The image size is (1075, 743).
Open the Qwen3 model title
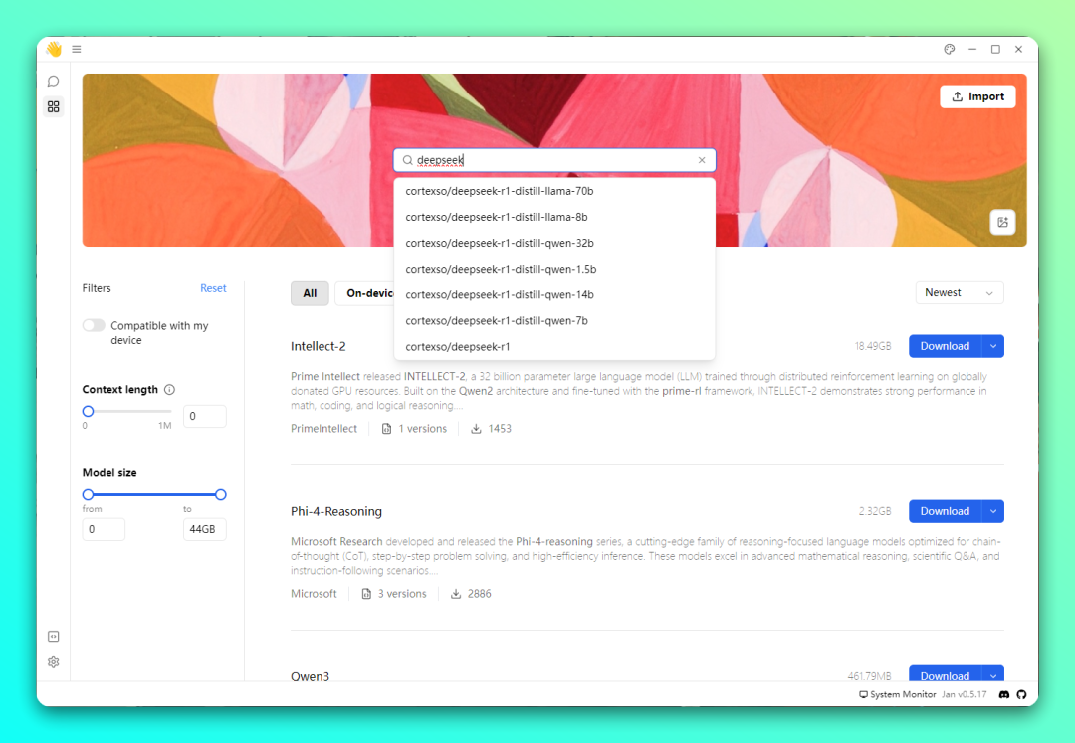pyautogui.click(x=310, y=676)
